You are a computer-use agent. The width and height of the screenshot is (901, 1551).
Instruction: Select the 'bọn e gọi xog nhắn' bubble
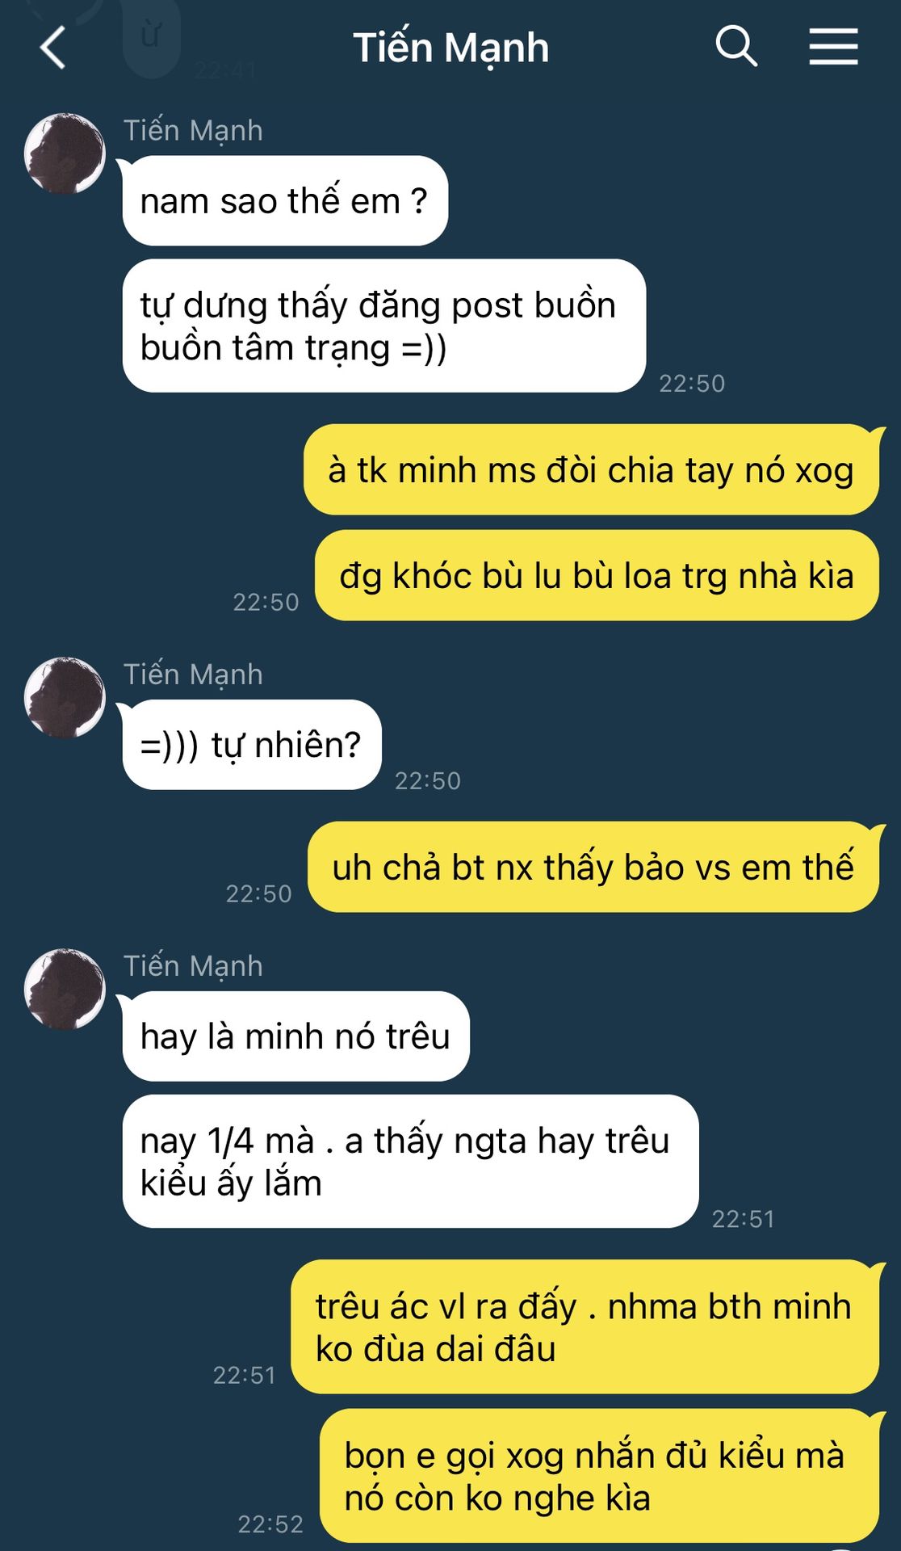599,1476
